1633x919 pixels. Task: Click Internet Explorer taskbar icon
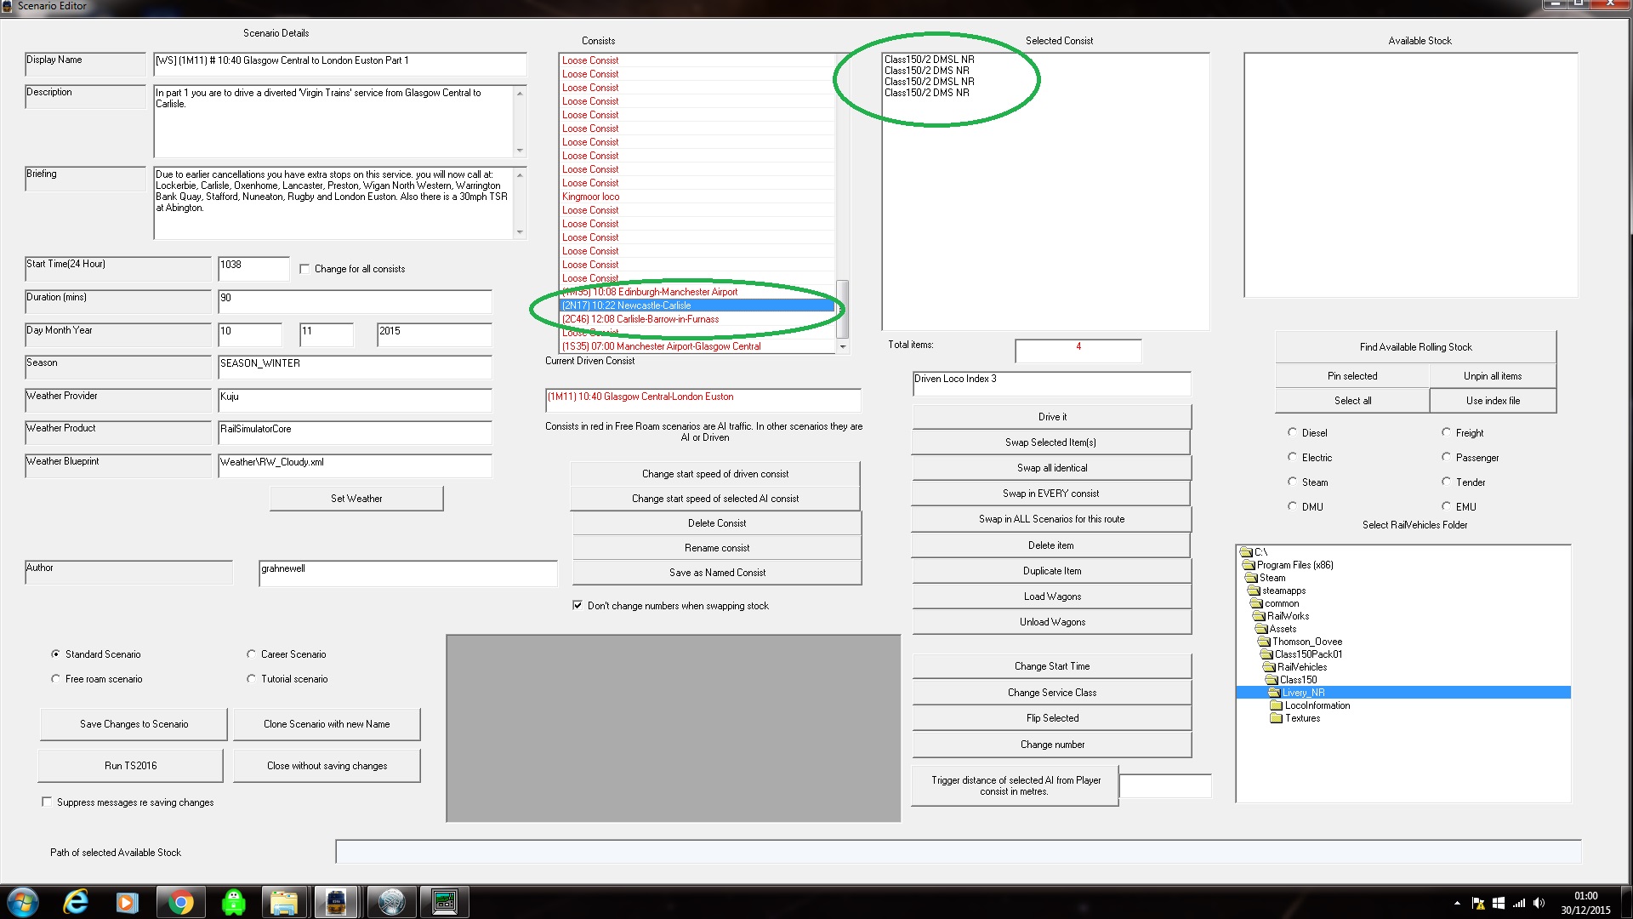[x=76, y=902]
